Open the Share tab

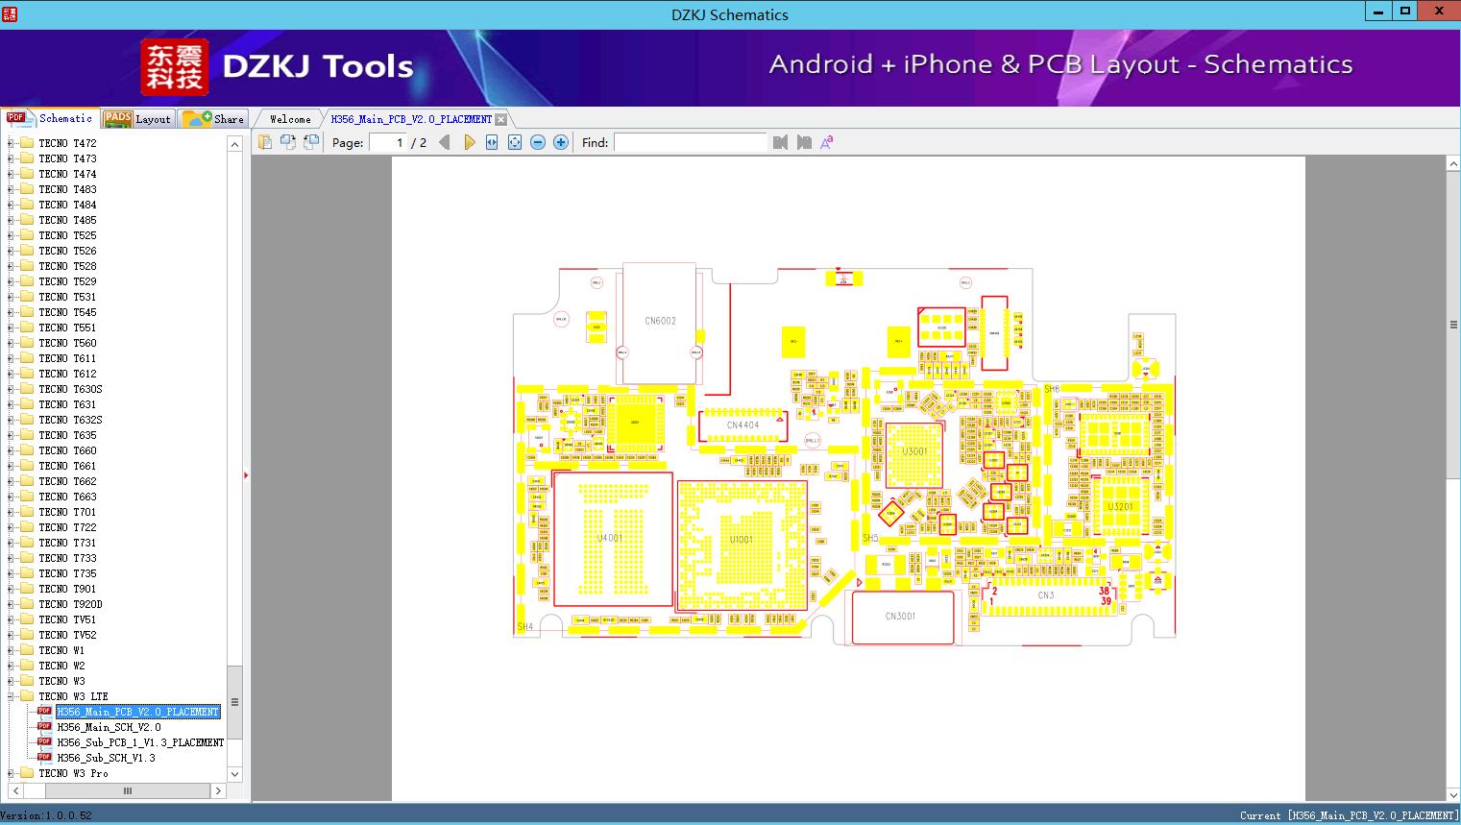(x=213, y=119)
